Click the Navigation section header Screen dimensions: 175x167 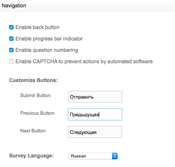tap(14, 6)
